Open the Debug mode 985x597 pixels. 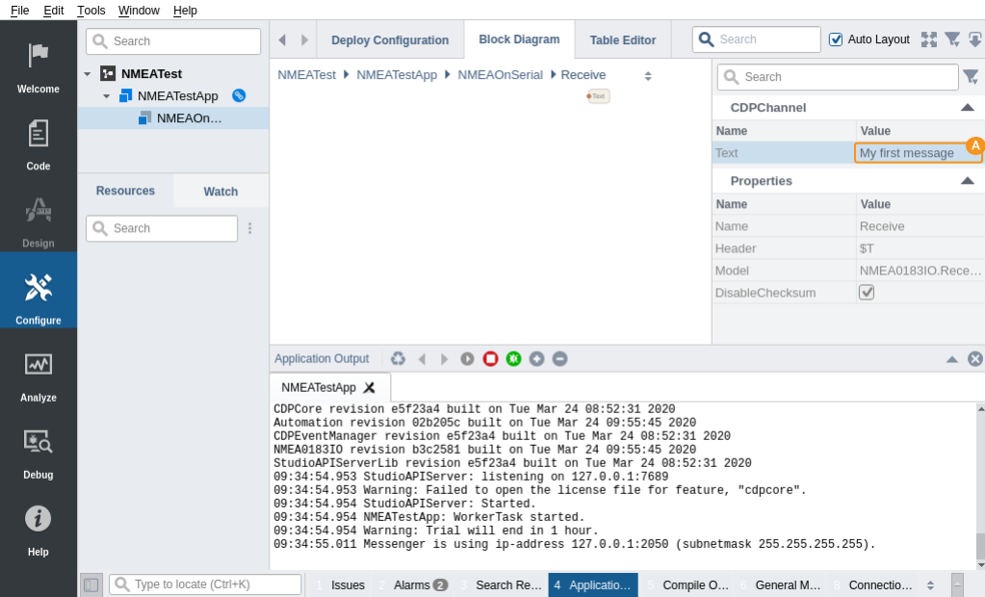coord(39,453)
